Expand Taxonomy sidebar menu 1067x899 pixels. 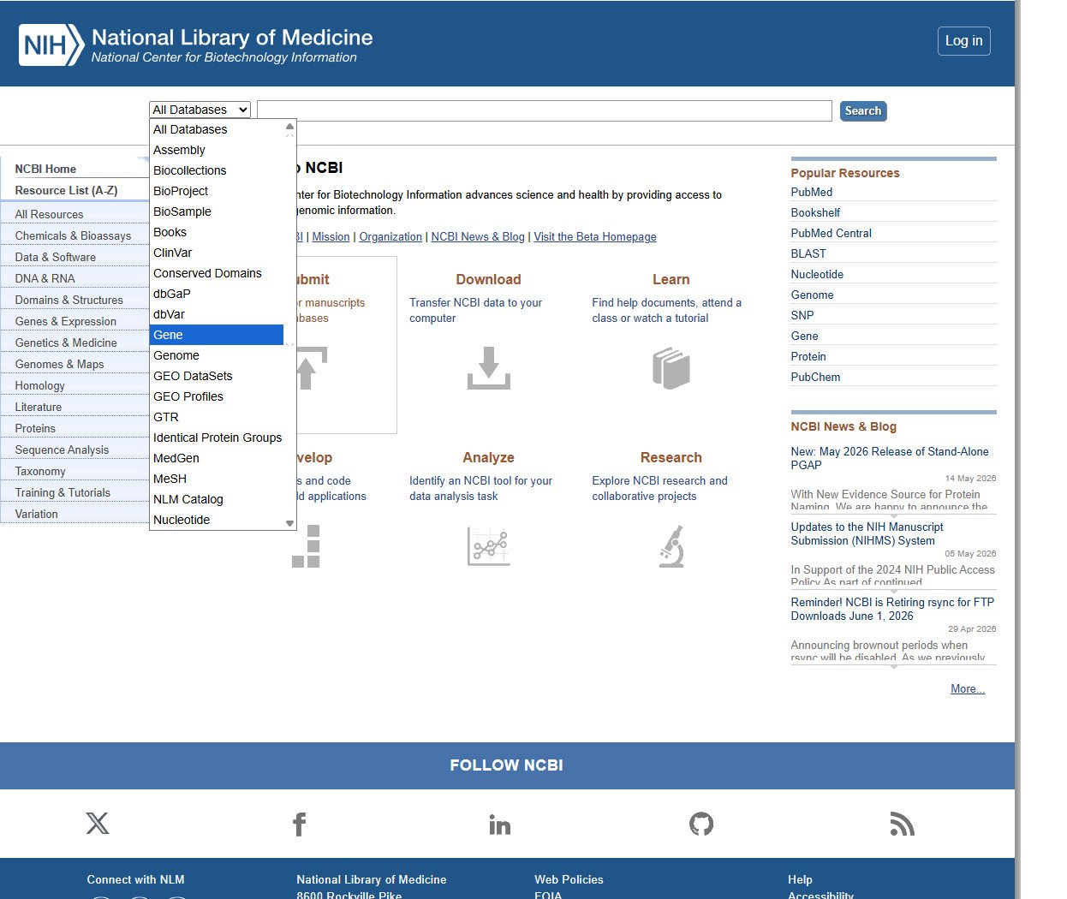[74, 471]
